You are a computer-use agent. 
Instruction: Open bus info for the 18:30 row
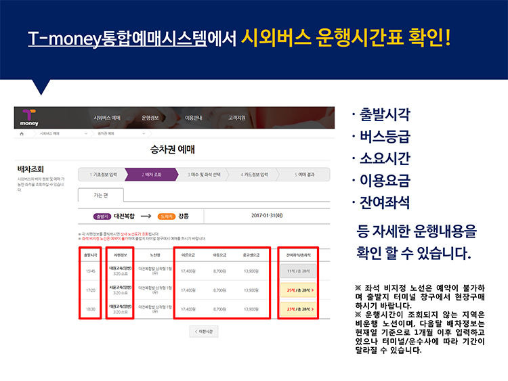click(x=120, y=309)
